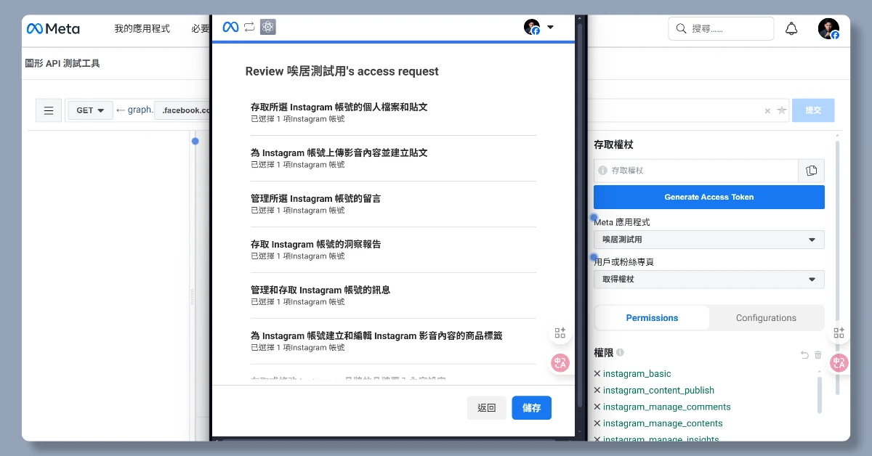Click the Meta logo in background page header
This screenshot has height=456, width=872.
53,29
